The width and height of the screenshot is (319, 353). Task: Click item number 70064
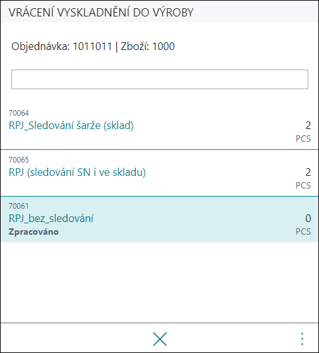tap(19, 113)
